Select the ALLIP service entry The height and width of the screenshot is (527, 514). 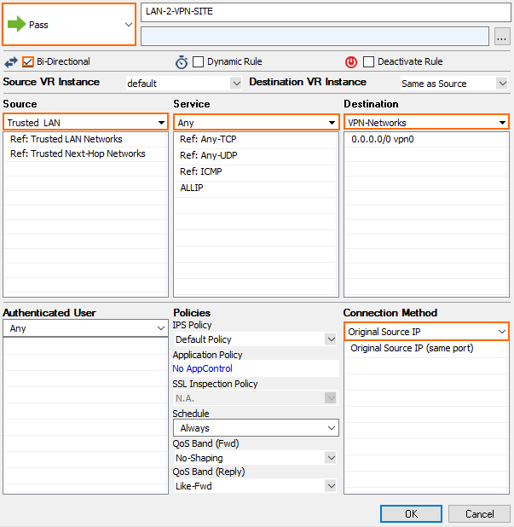256,188
